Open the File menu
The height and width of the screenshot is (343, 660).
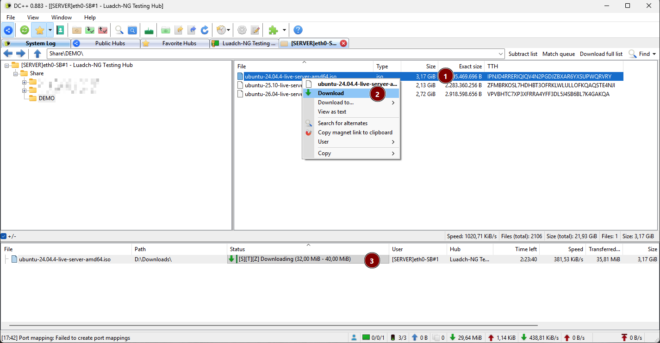(11, 18)
